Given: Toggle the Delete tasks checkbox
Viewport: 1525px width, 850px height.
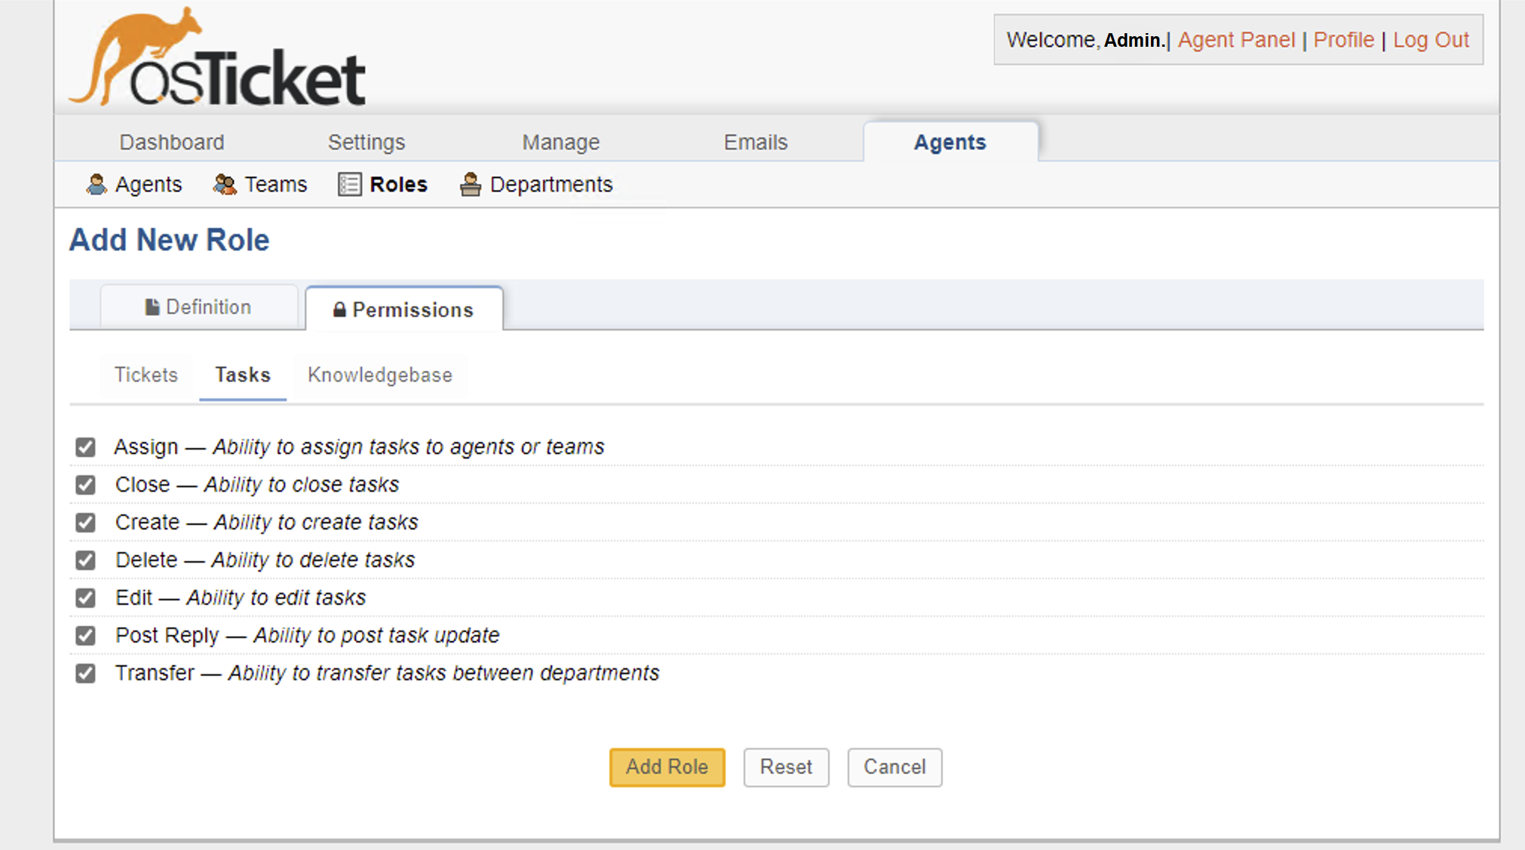Looking at the screenshot, I should pyautogui.click(x=85, y=560).
